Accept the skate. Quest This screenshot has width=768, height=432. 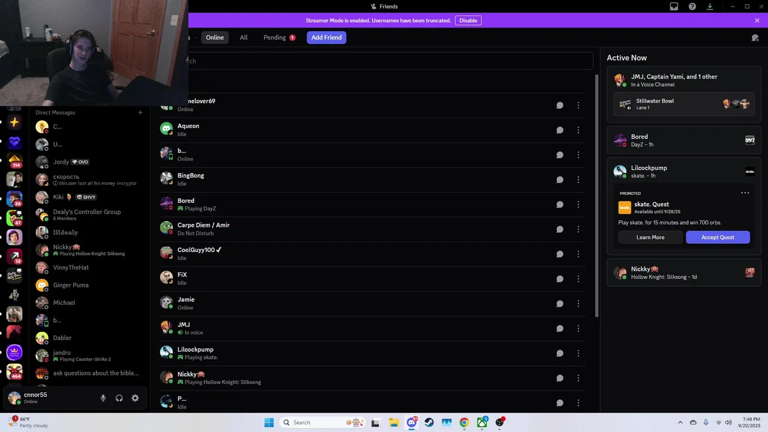click(x=718, y=238)
